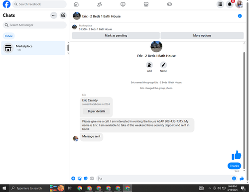Open the Friends icon in top bar

(100, 4)
